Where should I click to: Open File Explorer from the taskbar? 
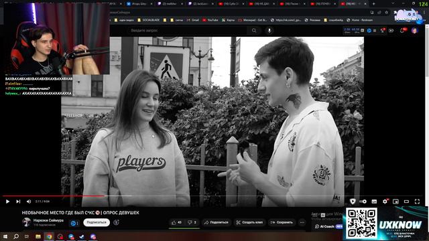[x=38, y=236]
